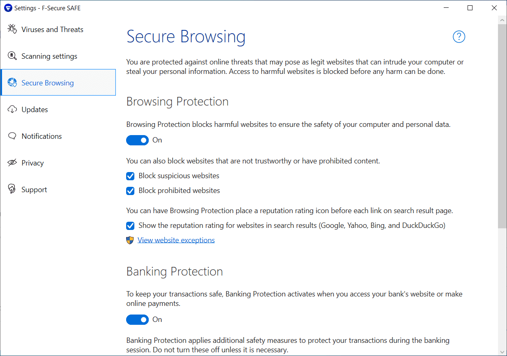Switch to the Privacy settings page
Image resolution: width=507 pixels, height=356 pixels.
pos(32,163)
